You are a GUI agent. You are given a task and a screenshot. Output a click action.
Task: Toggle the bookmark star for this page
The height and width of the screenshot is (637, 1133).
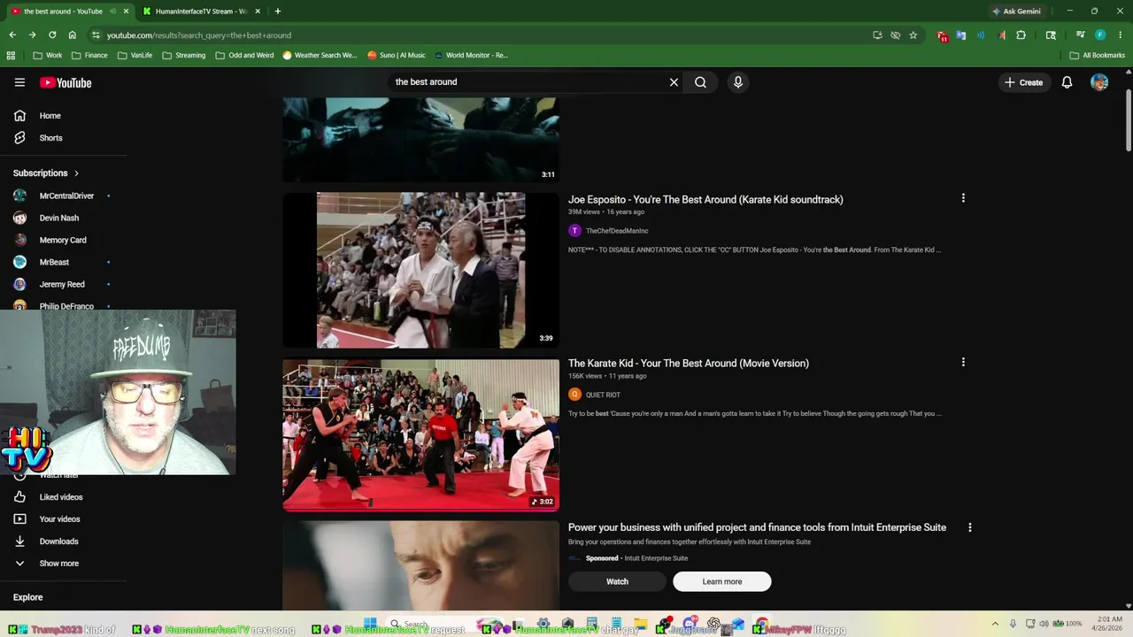coord(913,35)
